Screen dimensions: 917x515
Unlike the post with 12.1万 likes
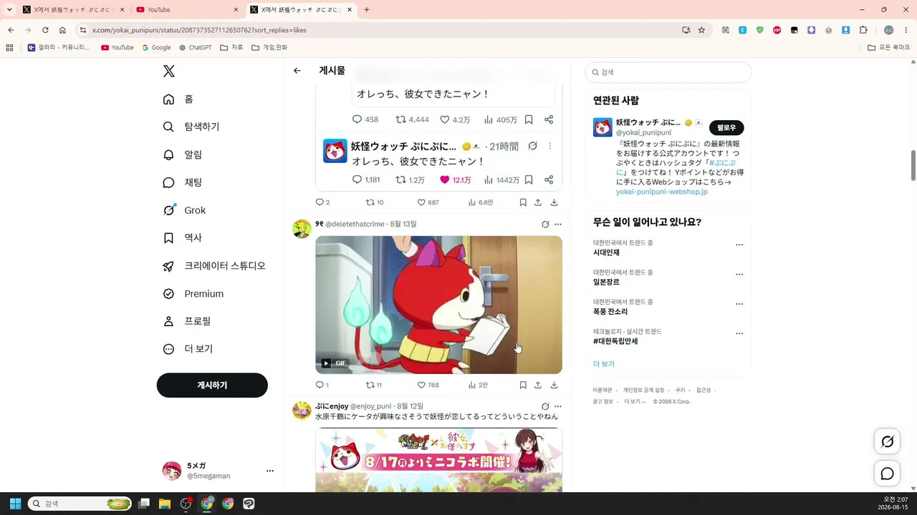[x=454, y=180]
